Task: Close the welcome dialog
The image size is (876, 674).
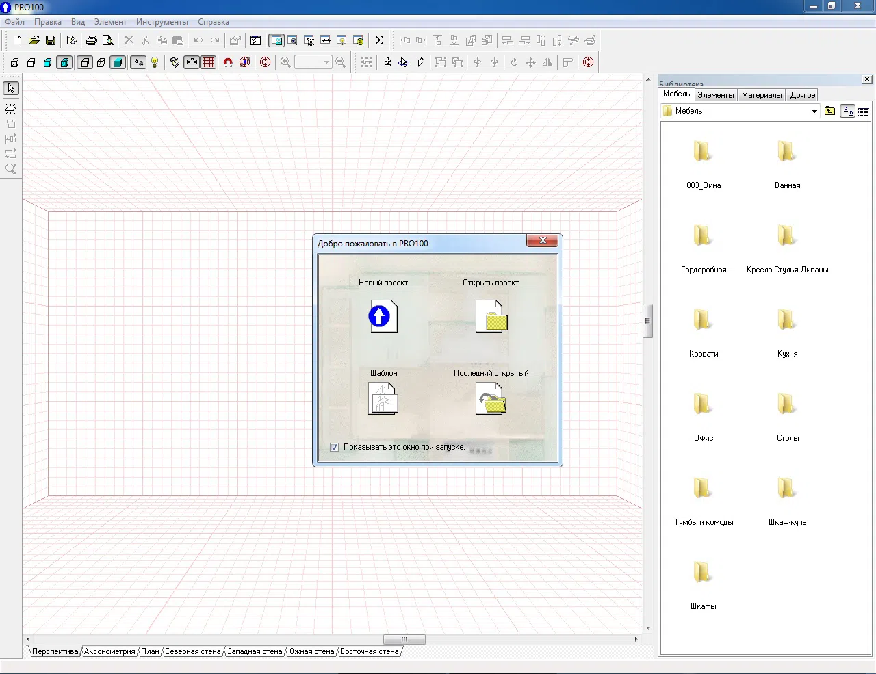Action: pyautogui.click(x=543, y=240)
